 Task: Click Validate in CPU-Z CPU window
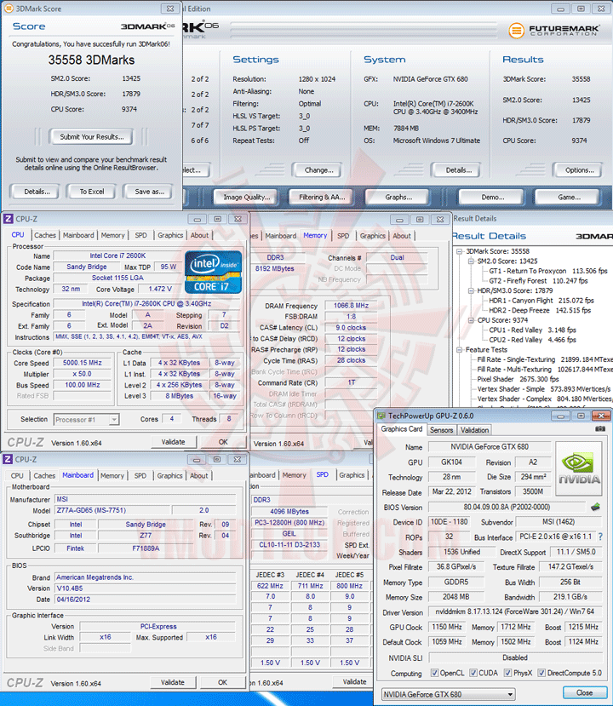(174, 442)
